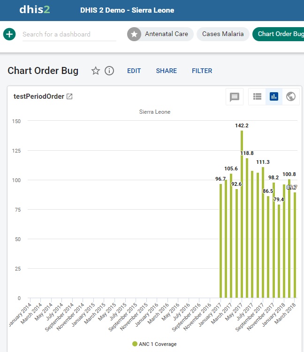Open the FILTER dashboard option

pos(202,71)
